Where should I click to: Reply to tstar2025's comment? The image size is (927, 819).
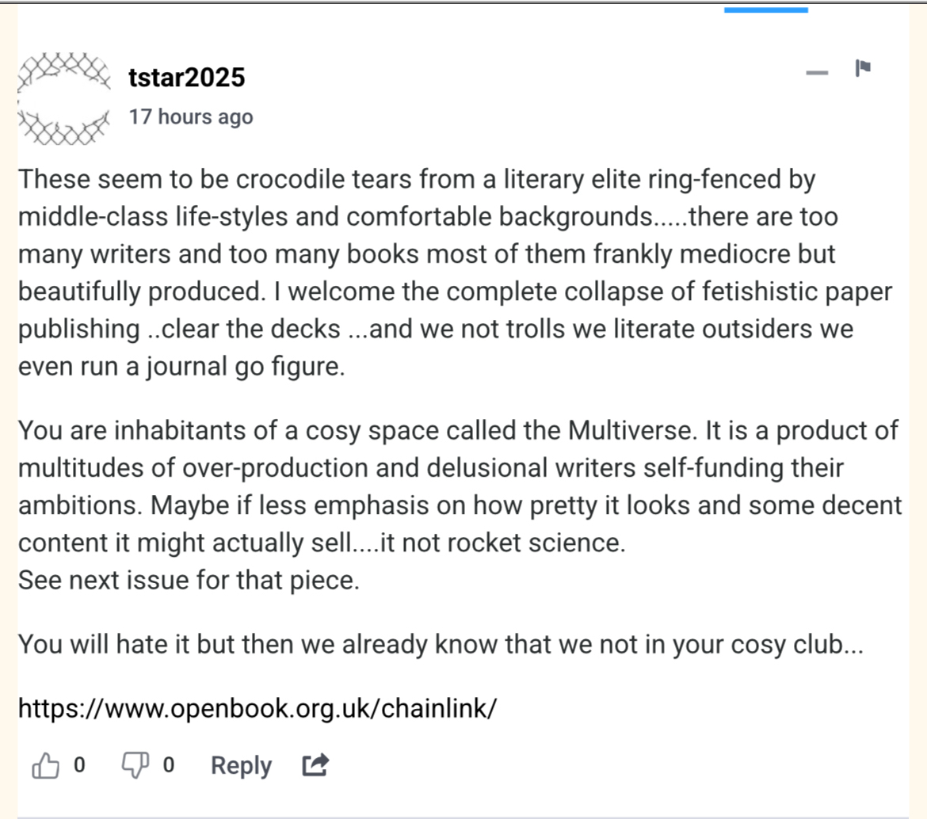point(241,766)
